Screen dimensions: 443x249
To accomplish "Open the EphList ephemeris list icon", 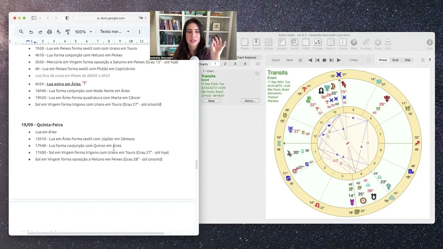I will pyautogui.click(x=331, y=42).
